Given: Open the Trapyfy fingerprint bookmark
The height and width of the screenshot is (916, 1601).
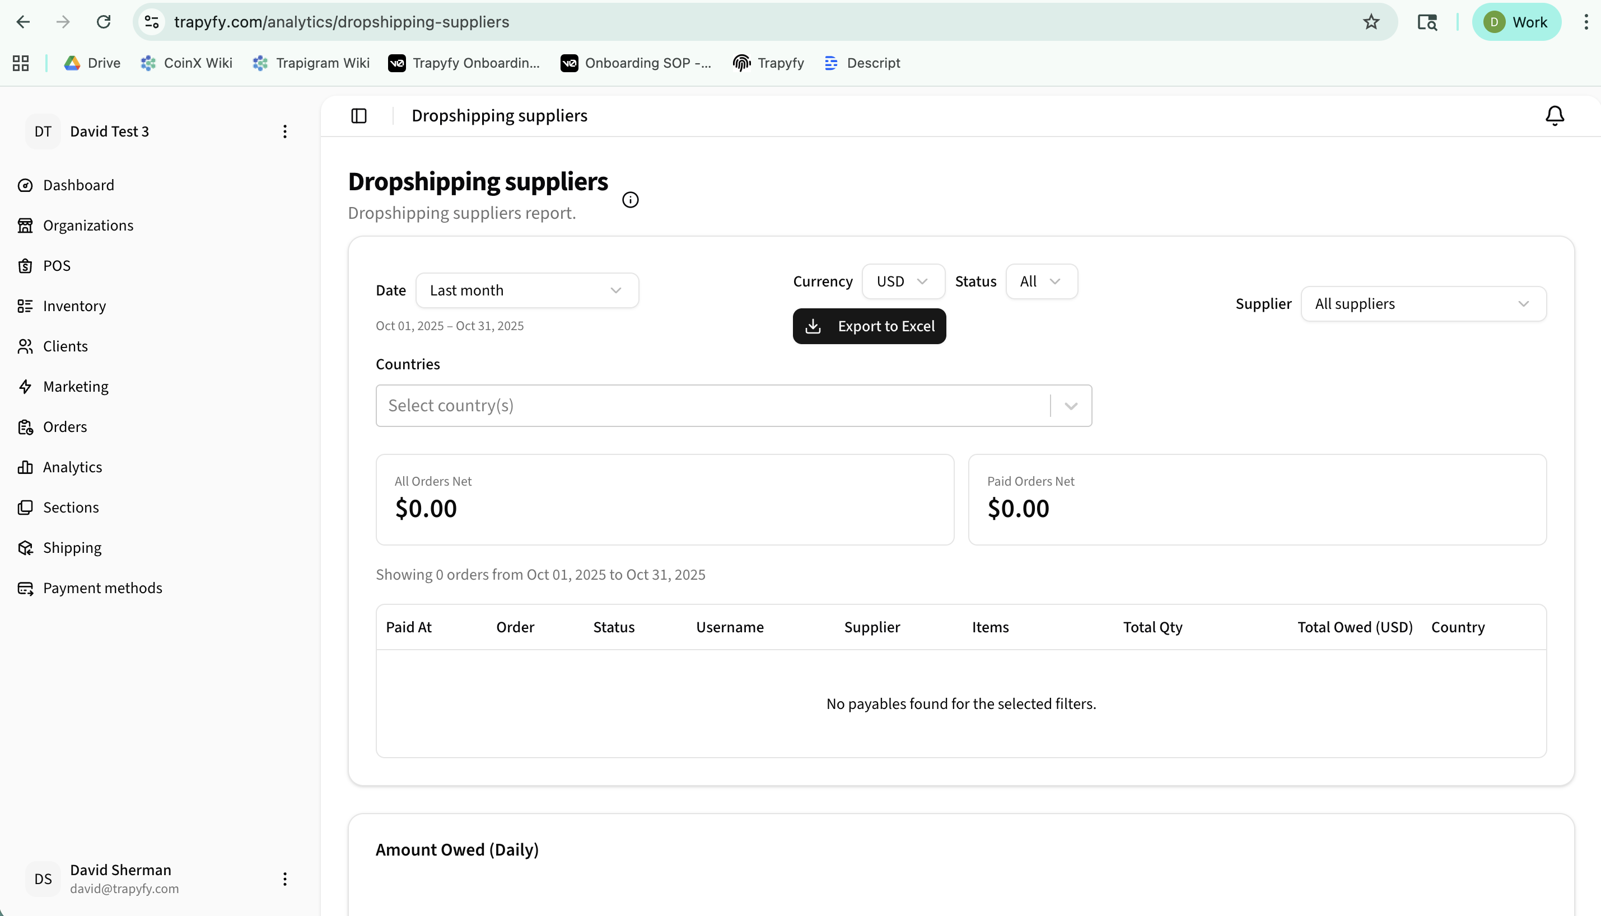Looking at the screenshot, I should click(769, 63).
